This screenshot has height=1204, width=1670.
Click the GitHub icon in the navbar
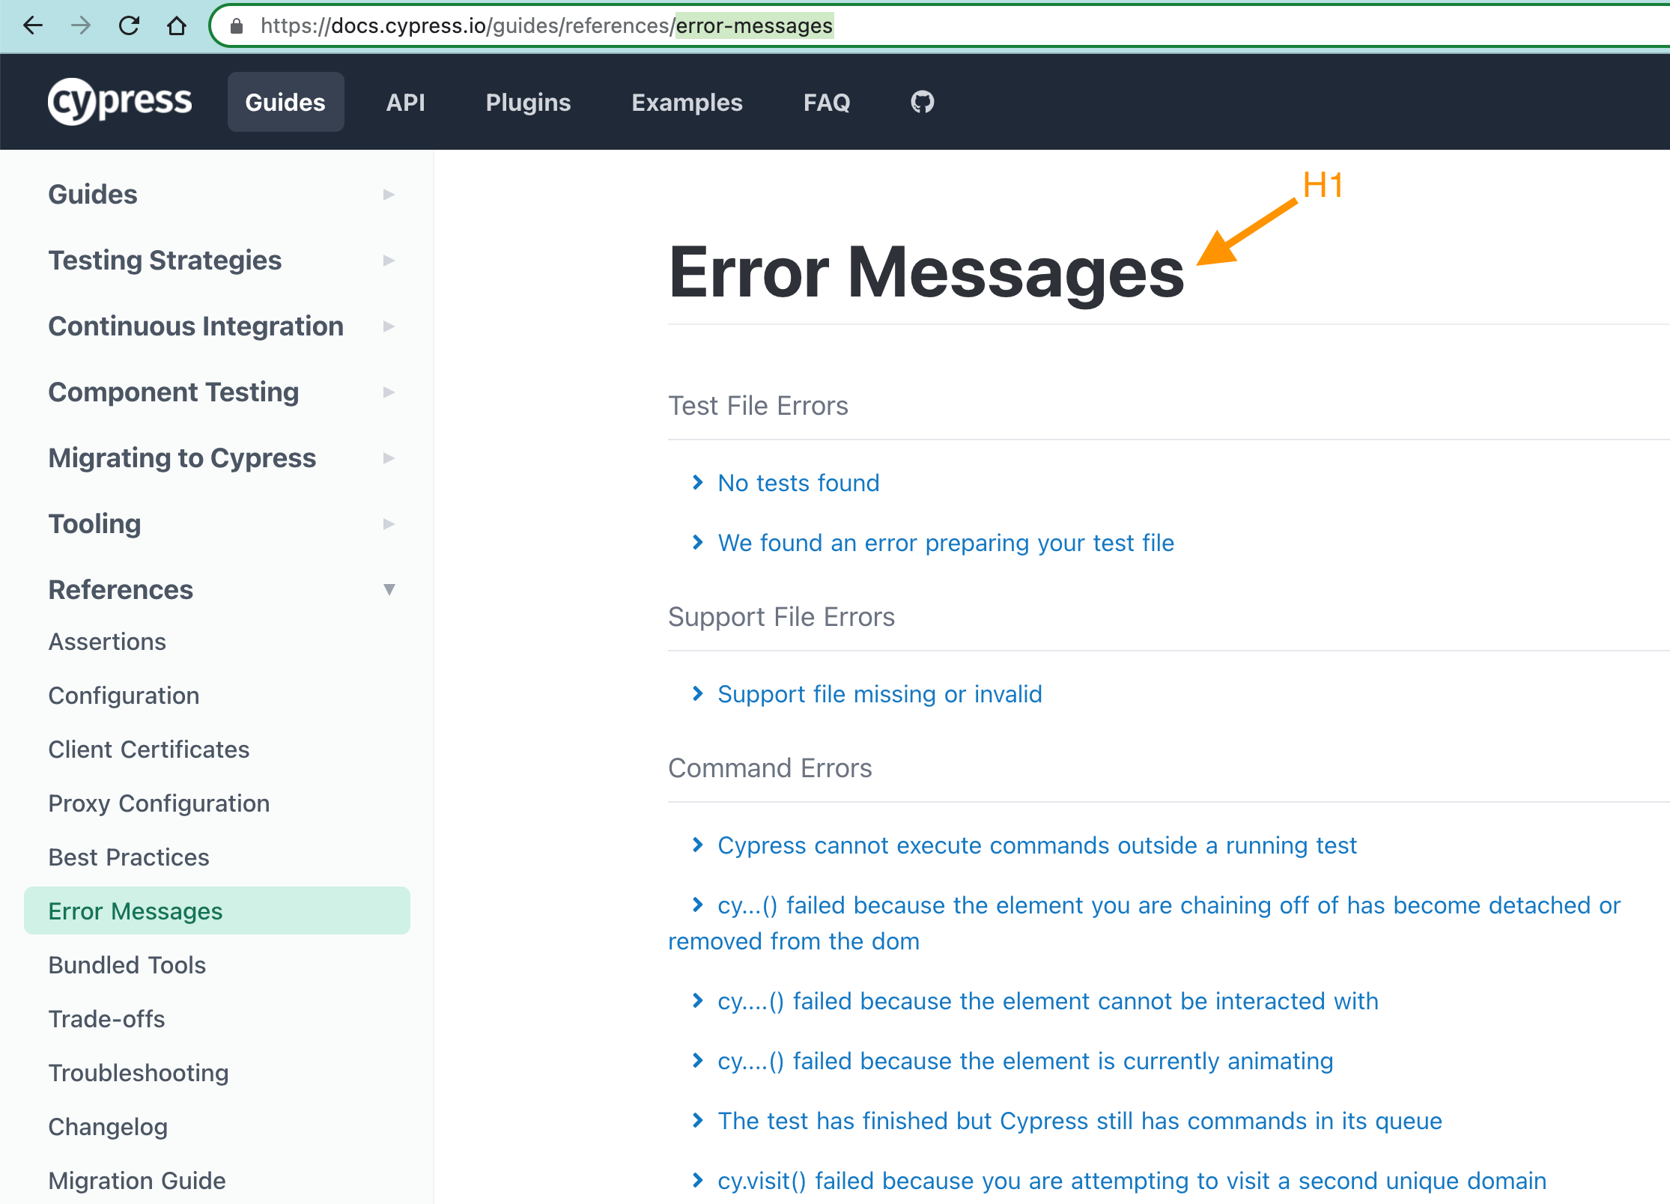(x=922, y=102)
